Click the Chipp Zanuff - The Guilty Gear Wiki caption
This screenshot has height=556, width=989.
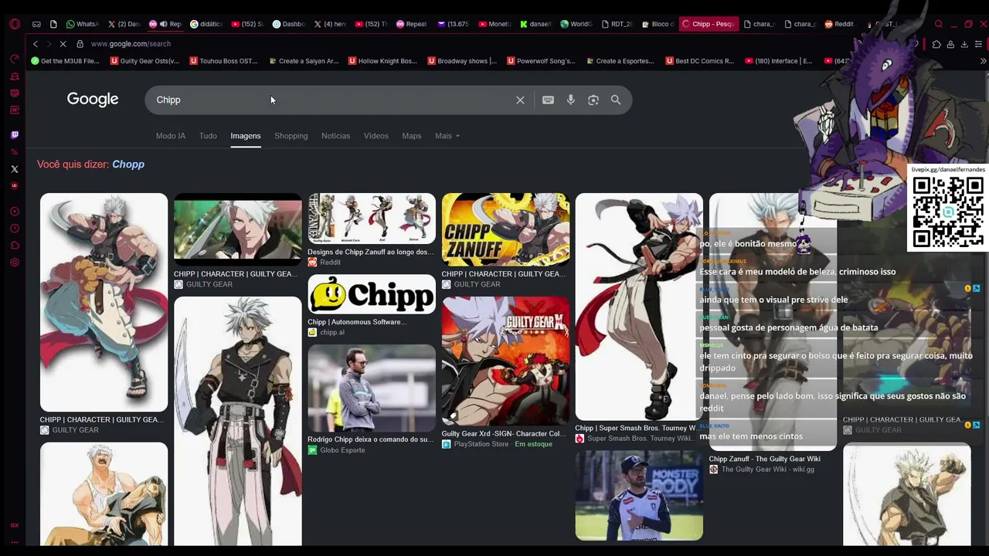[765, 459]
